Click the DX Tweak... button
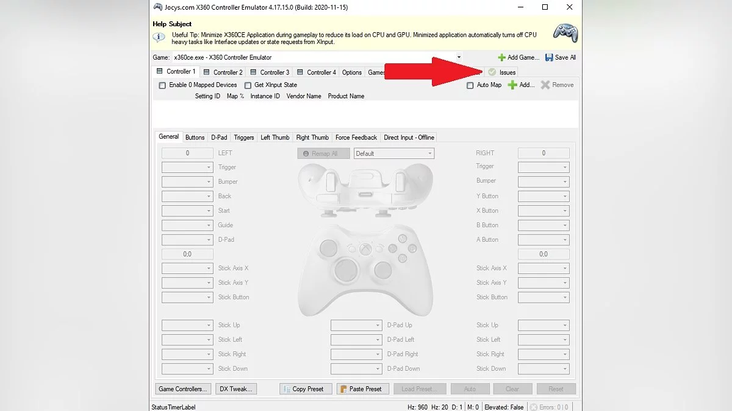Viewport: 732px width, 411px height. (237, 388)
